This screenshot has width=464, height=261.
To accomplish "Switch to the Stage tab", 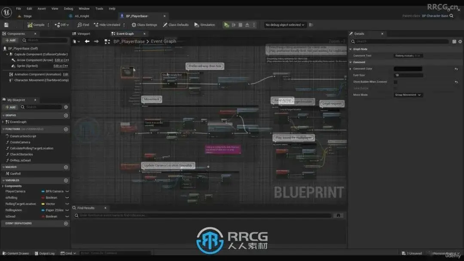I will point(27,16).
